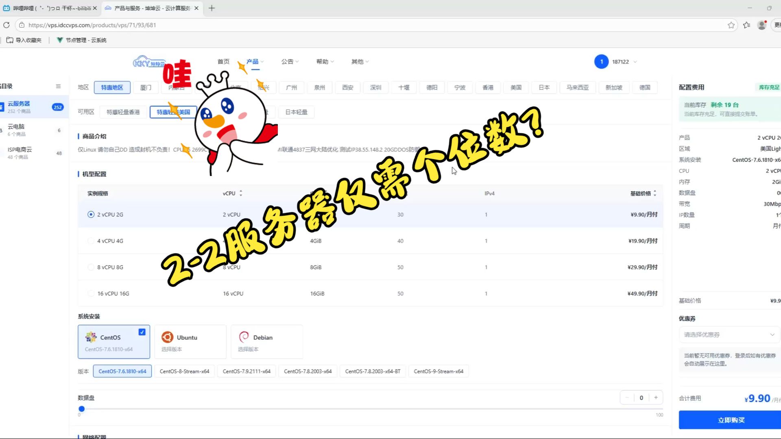Image resolution: width=781 pixels, height=439 pixels.
Task: Select the 马来西亚 region tab
Action: tap(578, 87)
